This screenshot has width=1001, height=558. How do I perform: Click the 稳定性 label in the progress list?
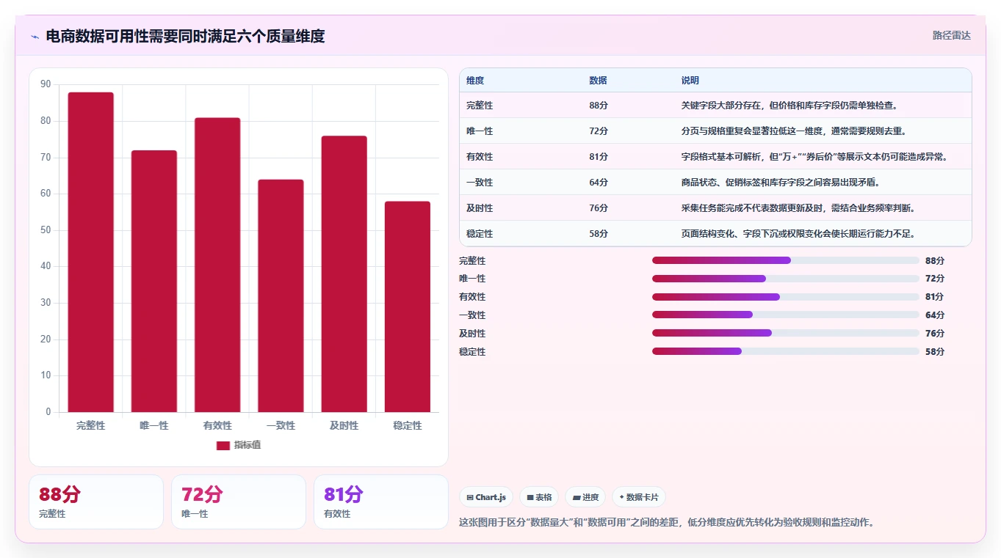(x=472, y=352)
